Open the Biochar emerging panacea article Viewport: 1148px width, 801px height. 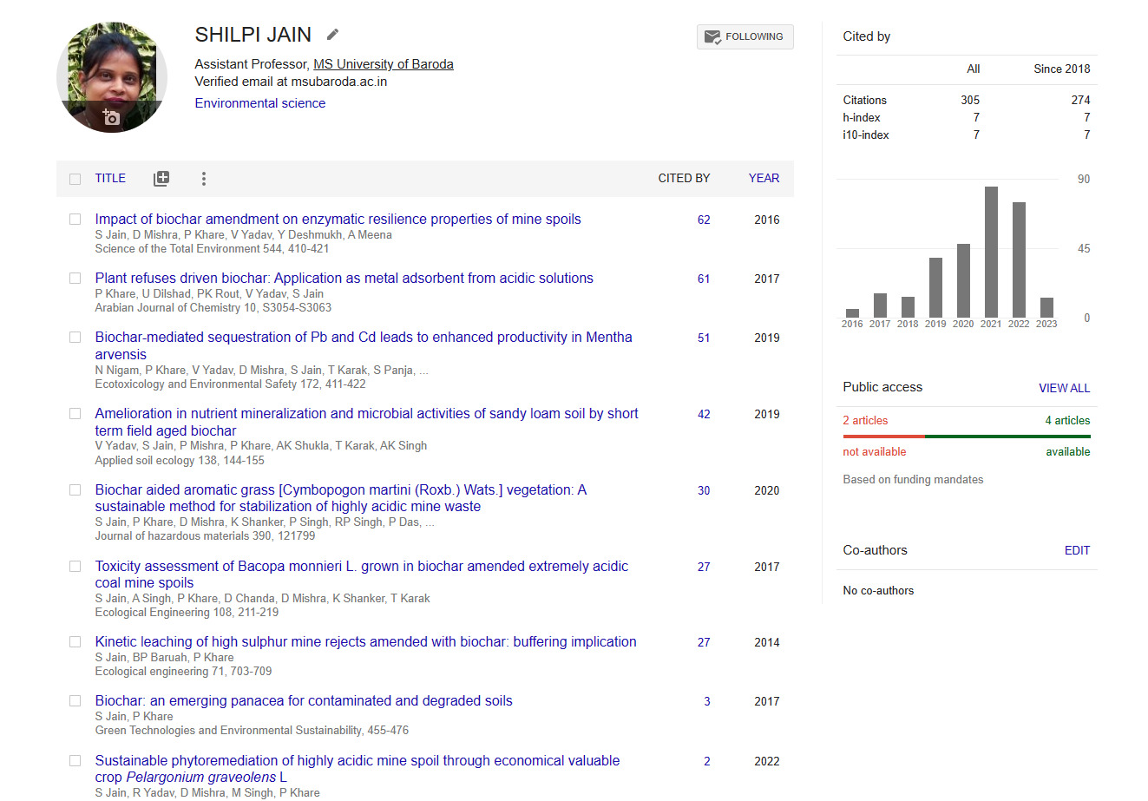coord(304,701)
